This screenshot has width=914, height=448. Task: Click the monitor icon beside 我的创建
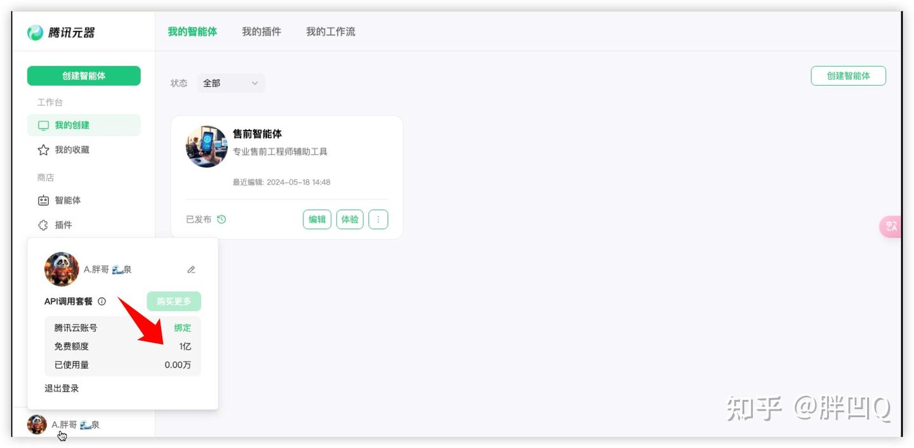(x=43, y=125)
